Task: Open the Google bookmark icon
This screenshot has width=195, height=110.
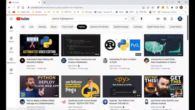Action: coord(9,12)
